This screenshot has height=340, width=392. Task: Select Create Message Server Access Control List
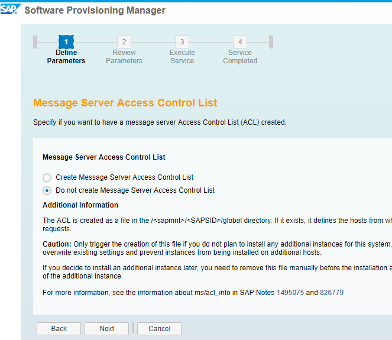(47, 177)
